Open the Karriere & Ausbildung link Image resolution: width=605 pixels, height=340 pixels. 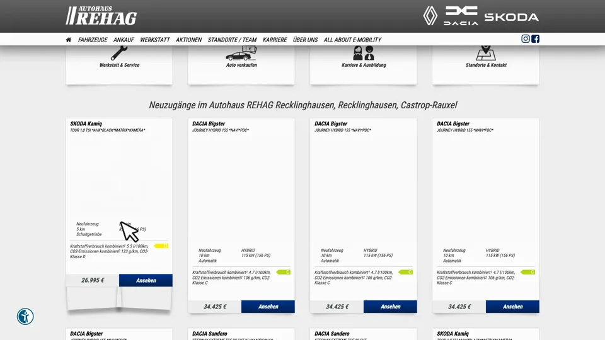click(364, 65)
